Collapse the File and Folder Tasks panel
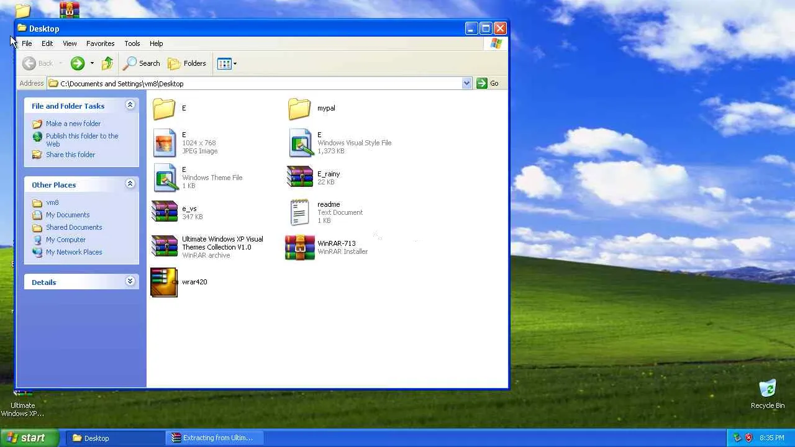795x447 pixels. 130,106
